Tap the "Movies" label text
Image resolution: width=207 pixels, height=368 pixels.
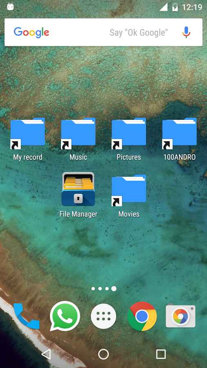coord(129,214)
